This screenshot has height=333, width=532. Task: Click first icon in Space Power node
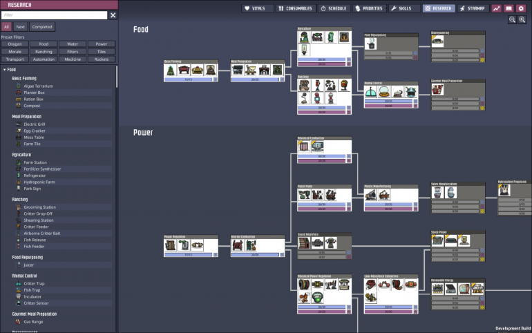pyautogui.click(x=437, y=240)
